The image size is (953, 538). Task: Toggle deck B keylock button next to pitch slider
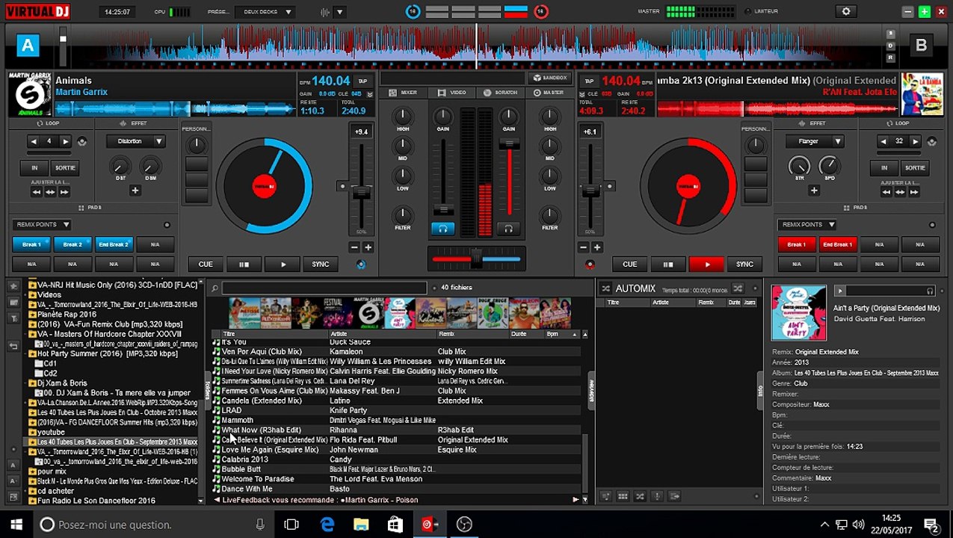pyautogui.click(x=611, y=186)
